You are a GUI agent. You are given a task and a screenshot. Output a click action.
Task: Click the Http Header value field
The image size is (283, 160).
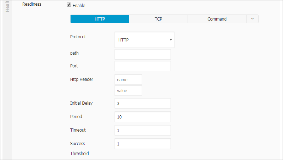pyautogui.click(x=128, y=91)
